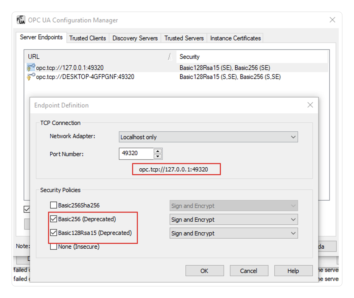This screenshot has height=298, width=354.
Task: Switch to the Trusted Clients tab
Action: [88, 38]
